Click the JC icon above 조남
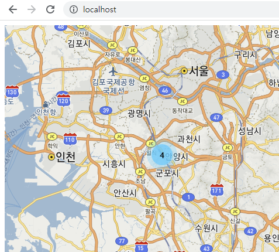 pos(140,172)
